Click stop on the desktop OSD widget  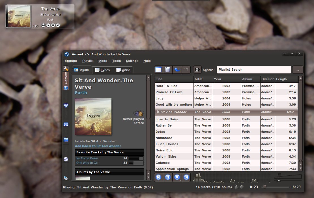tap(53, 25)
